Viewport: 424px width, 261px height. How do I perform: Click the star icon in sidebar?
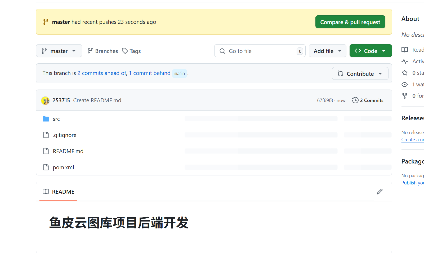tap(404, 73)
